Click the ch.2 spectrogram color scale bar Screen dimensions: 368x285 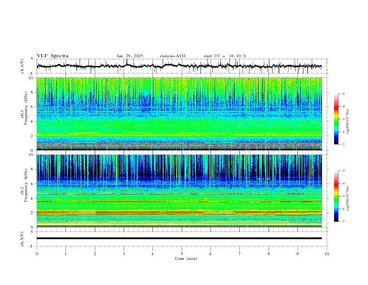coord(336,196)
